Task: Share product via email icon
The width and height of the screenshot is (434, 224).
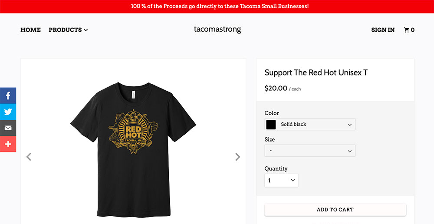Action: click(8, 128)
